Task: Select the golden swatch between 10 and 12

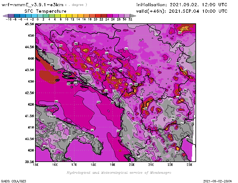Action: click(69, 16)
